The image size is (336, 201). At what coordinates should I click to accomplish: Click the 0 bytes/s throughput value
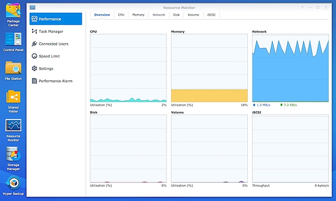click(x=322, y=185)
